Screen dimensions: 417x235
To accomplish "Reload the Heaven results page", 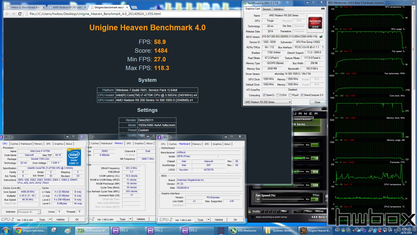I will [20, 14].
